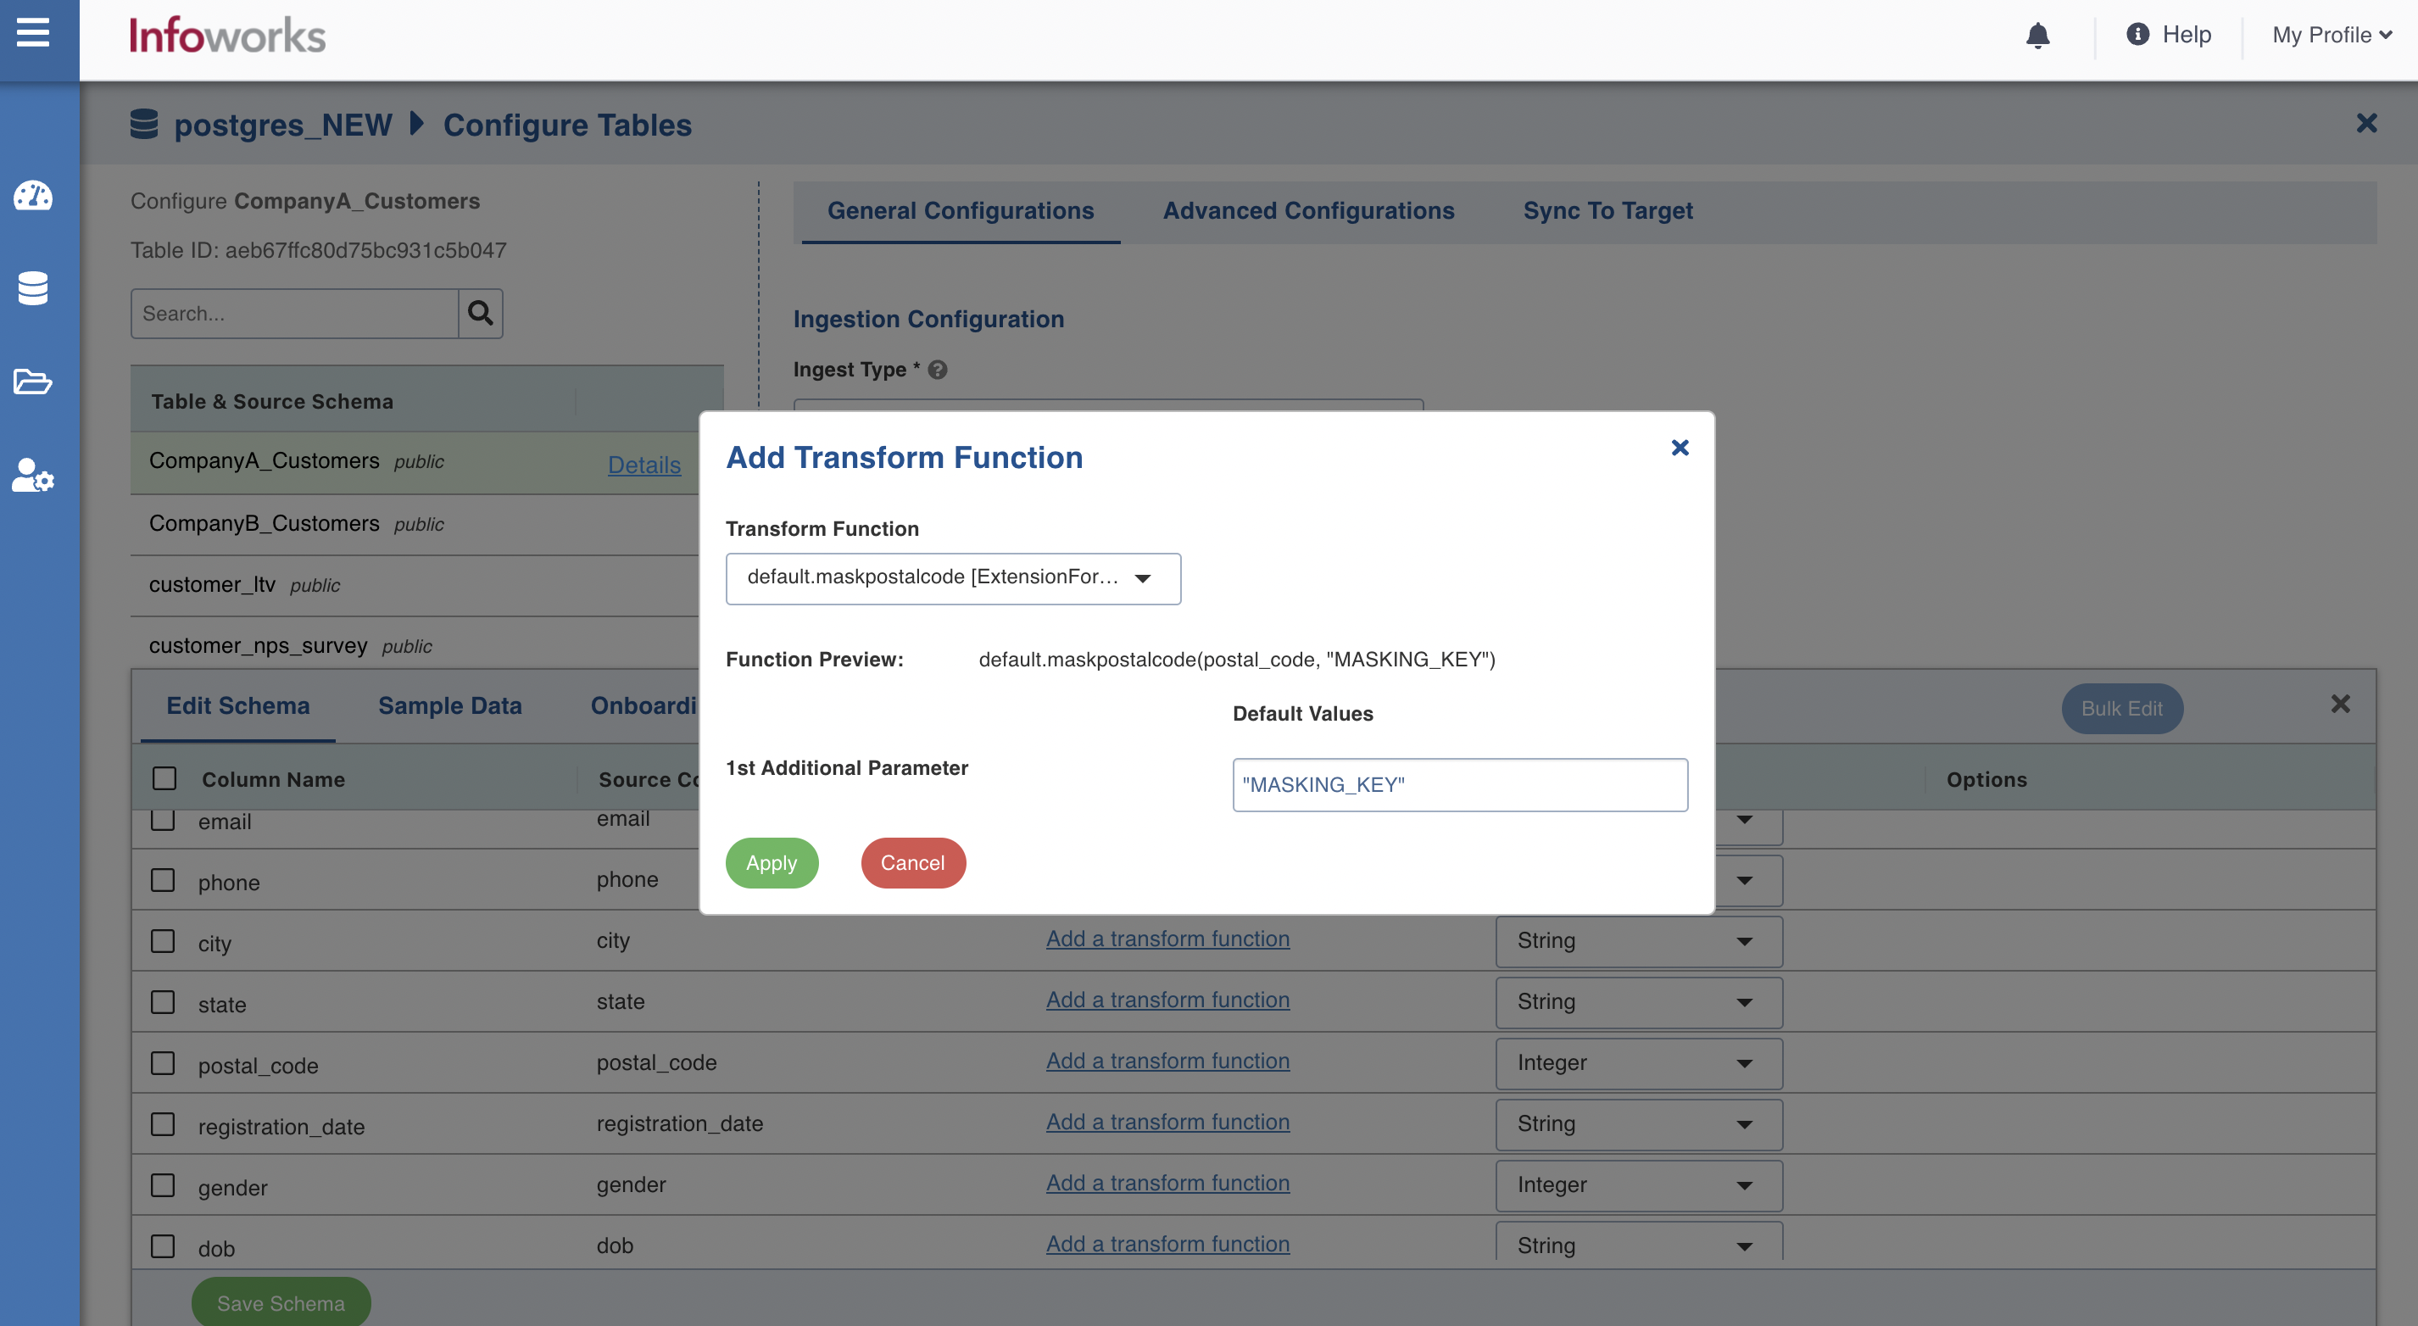Click the Ingest Type help question icon
Viewport: 2418px width, 1326px height.
click(937, 370)
